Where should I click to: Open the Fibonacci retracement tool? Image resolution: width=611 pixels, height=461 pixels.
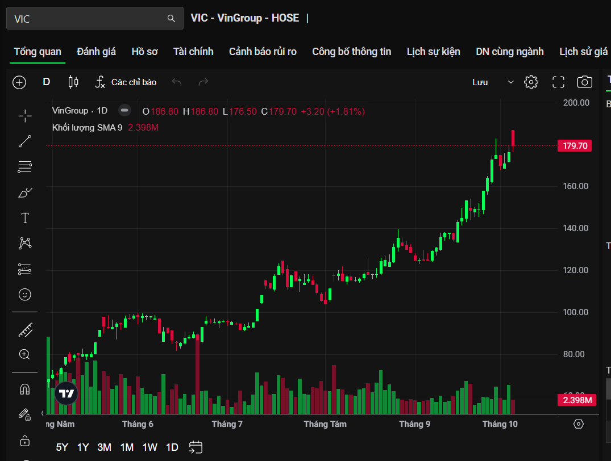tap(25, 167)
